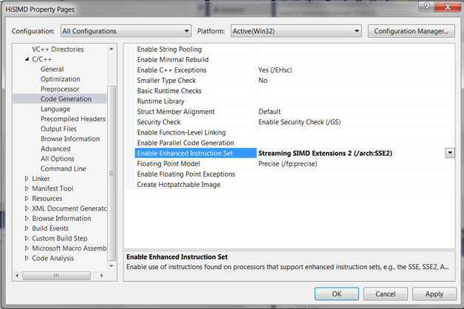Open the Configuration dropdown

(126, 31)
